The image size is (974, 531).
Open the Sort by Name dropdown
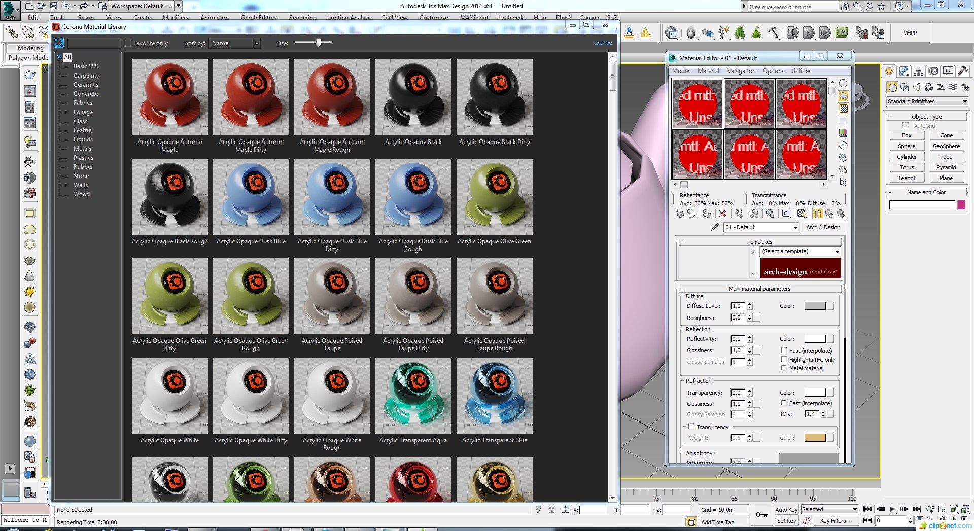coord(235,43)
